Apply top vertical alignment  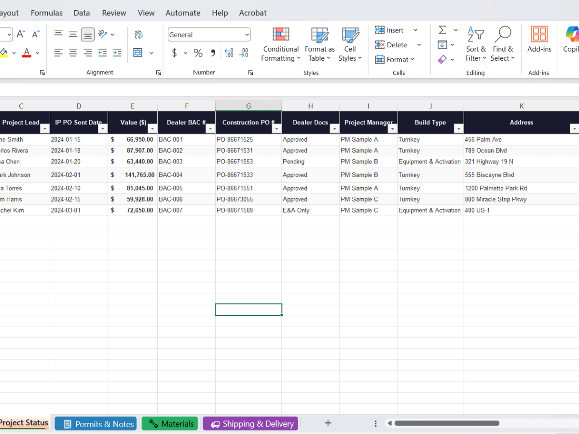(58, 34)
